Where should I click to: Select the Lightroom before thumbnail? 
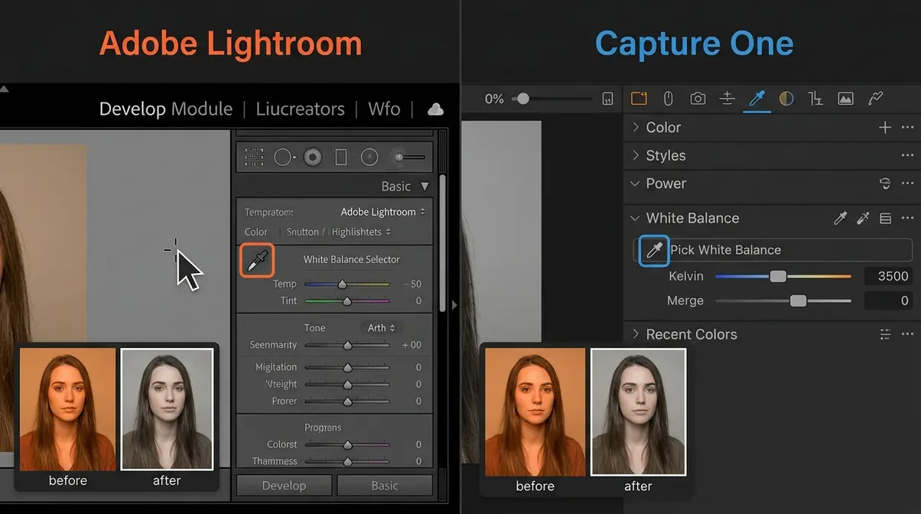(x=67, y=409)
